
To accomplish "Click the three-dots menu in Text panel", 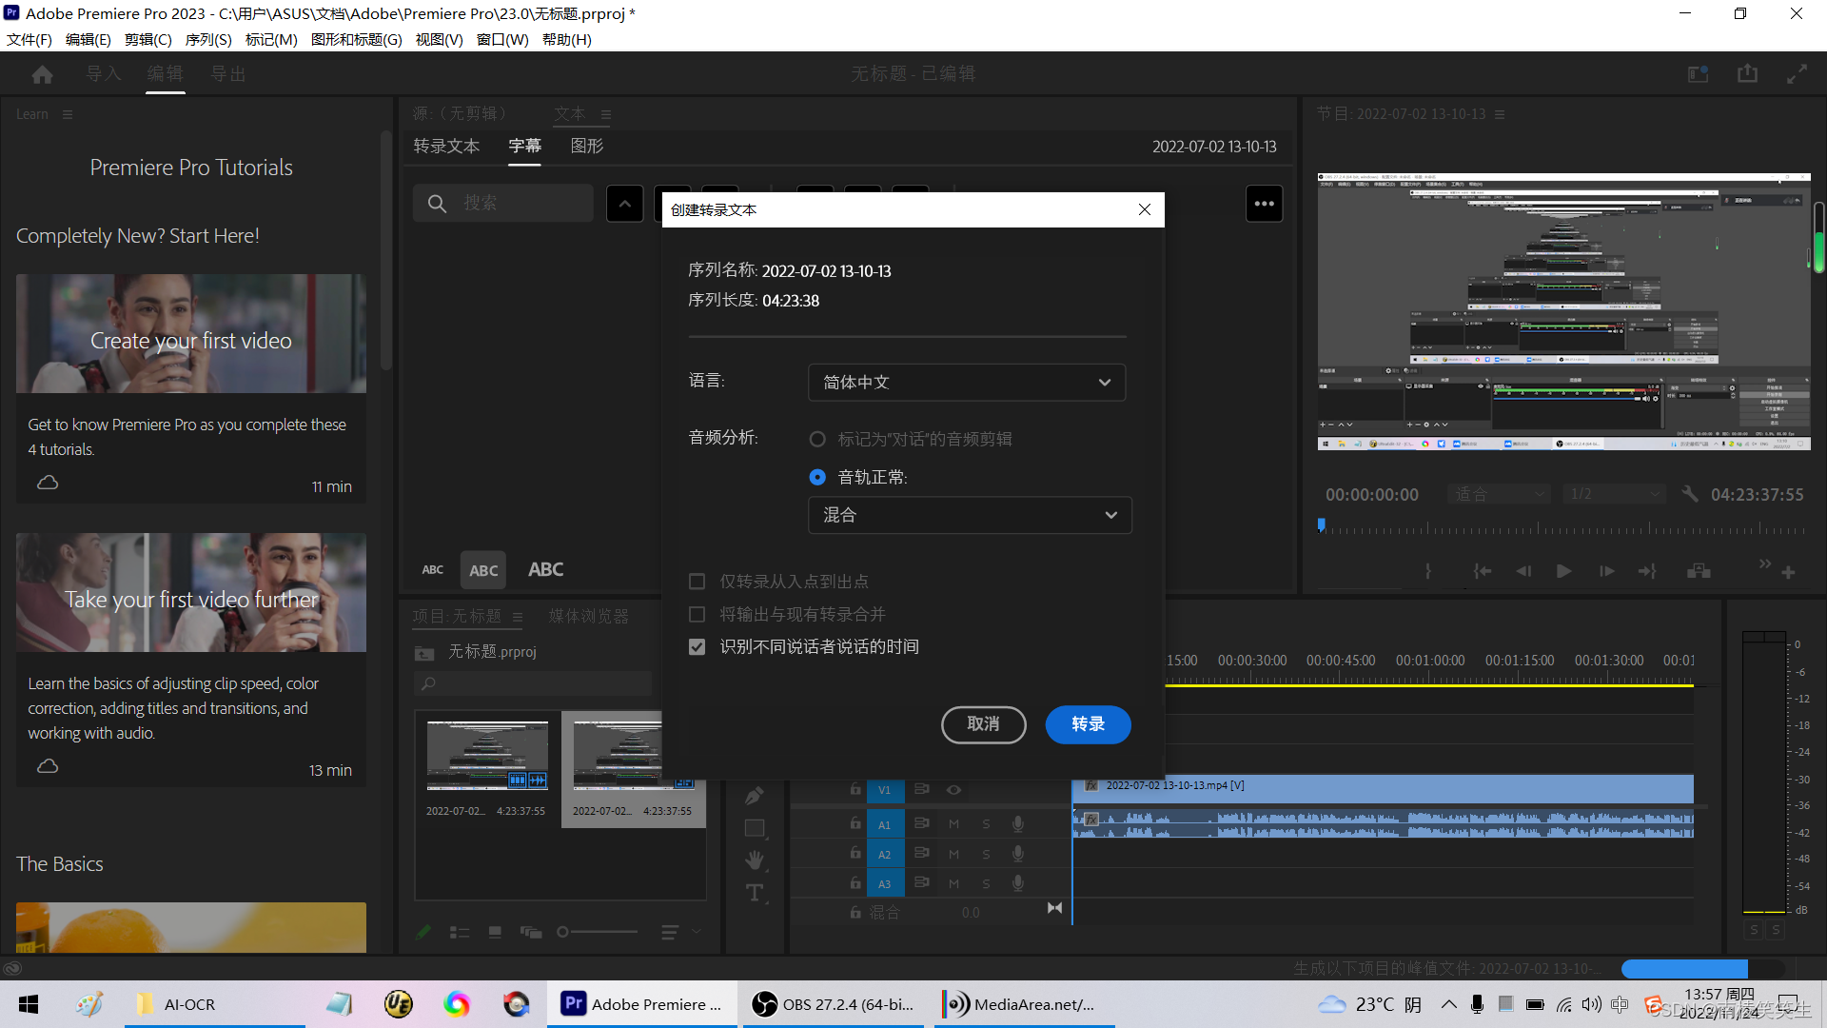I will click(1264, 204).
